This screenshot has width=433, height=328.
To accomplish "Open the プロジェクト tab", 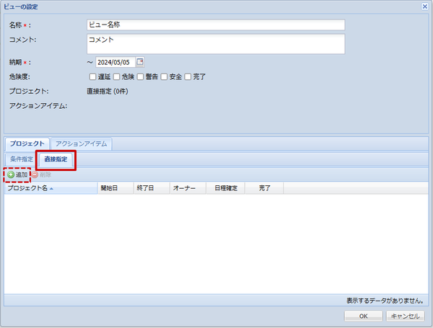I will click(x=27, y=143).
